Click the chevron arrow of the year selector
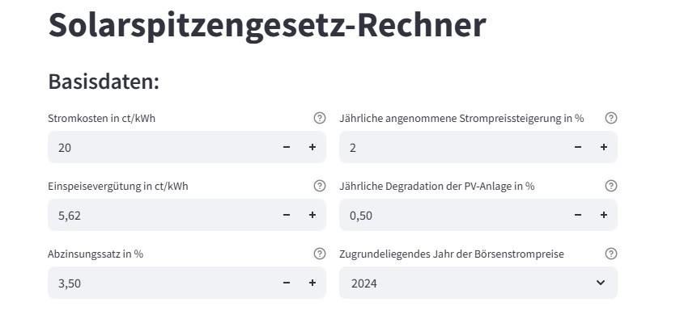680x319 pixels. click(x=601, y=283)
